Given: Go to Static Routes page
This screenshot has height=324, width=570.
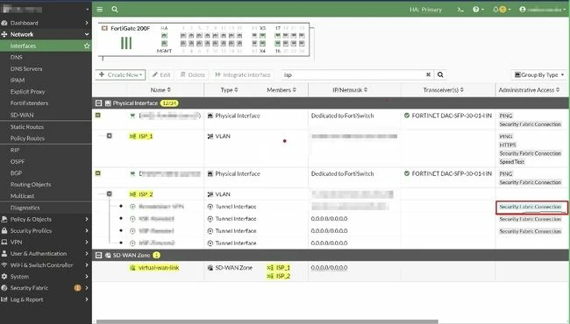Looking at the screenshot, I should [27, 127].
